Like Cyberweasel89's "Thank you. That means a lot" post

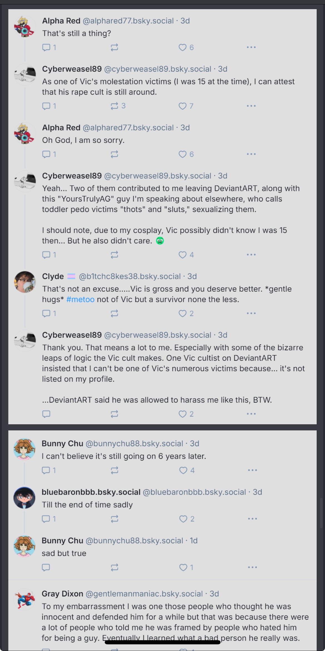point(182,414)
